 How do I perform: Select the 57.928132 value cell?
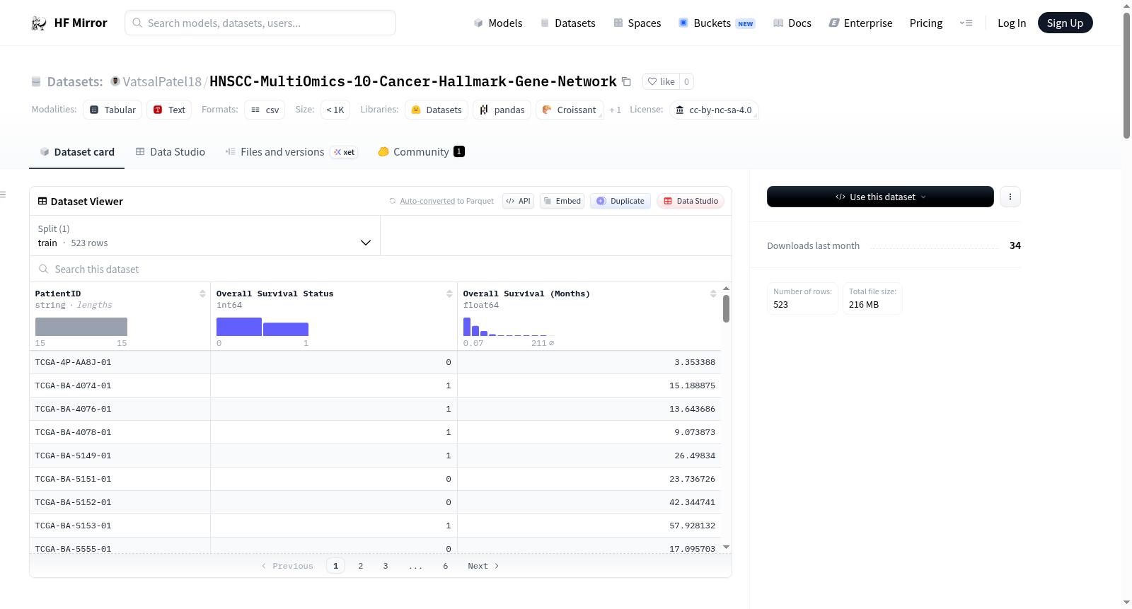click(589, 526)
